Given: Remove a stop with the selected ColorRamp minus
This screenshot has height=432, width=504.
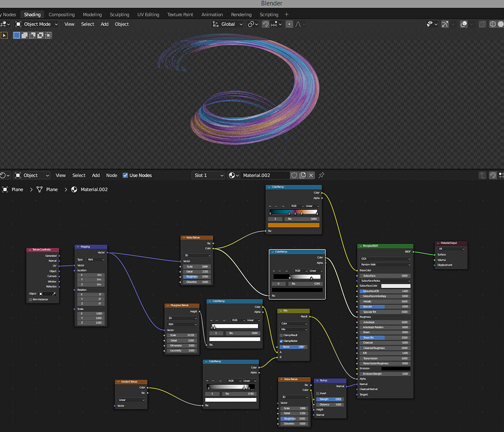Looking at the screenshot, I should coord(281,271).
